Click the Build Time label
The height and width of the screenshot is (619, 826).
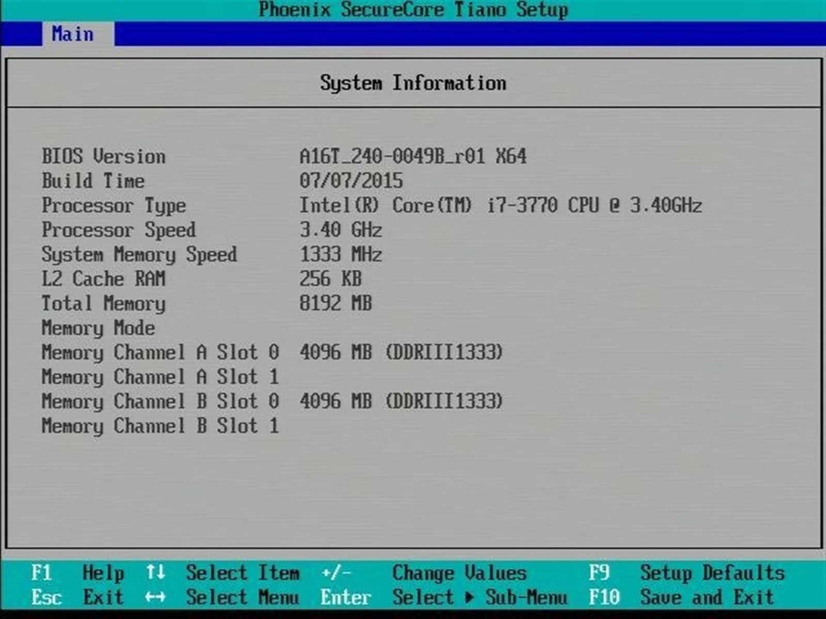(x=93, y=181)
